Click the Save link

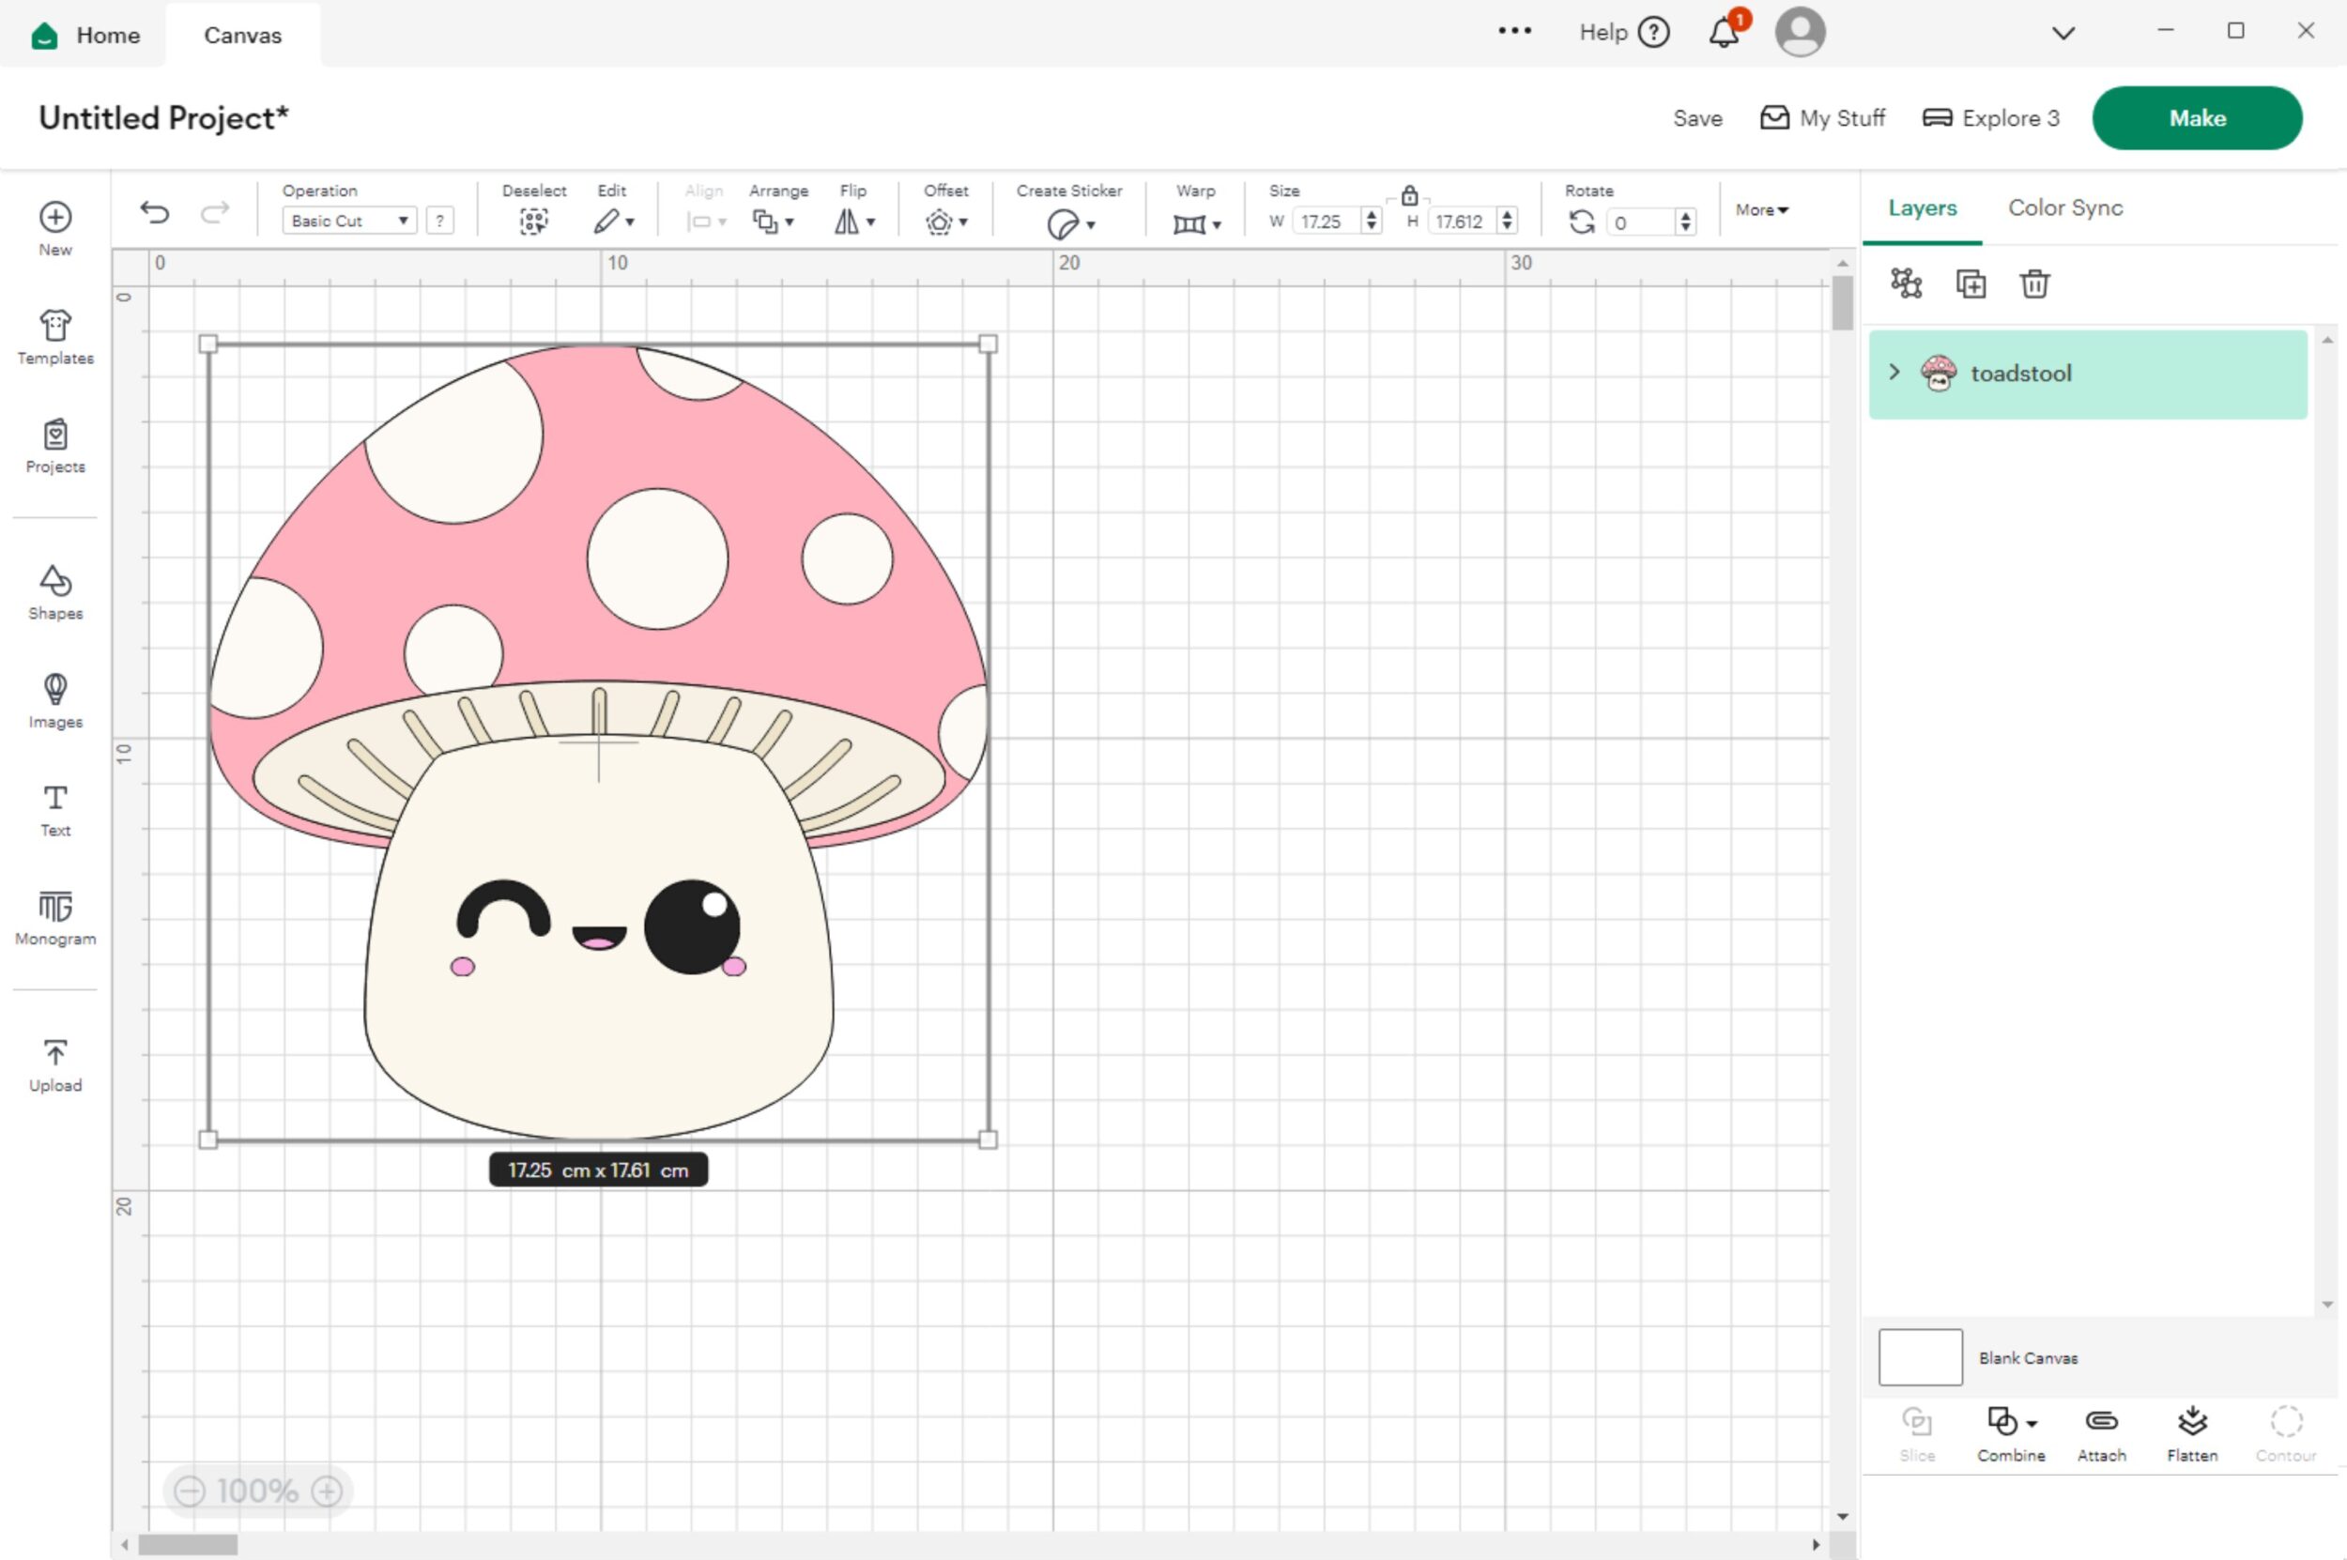pyautogui.click(x=1697, y=118)
